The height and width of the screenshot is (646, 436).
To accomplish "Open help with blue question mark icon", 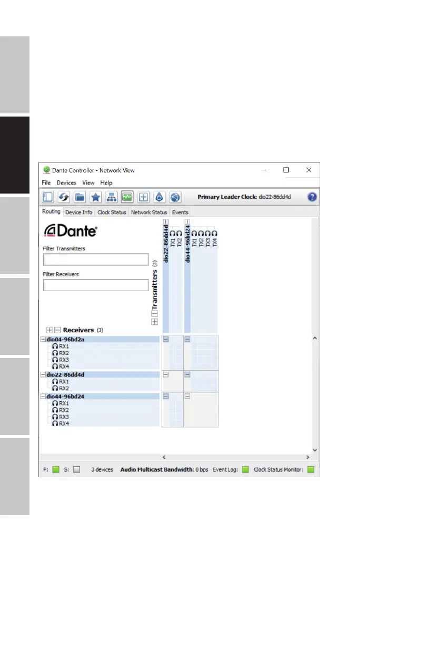I will (x=312, y=197).
